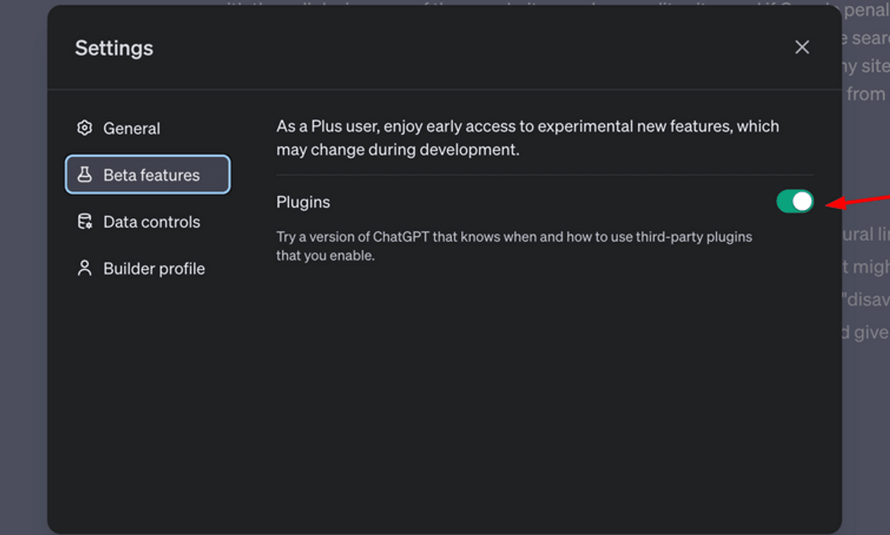The image size is (890, 535).
Task: Click the Settings dialog title
Action: coord(114,48)
